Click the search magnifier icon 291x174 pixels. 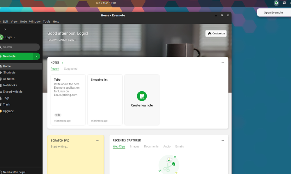pos(1,47)
